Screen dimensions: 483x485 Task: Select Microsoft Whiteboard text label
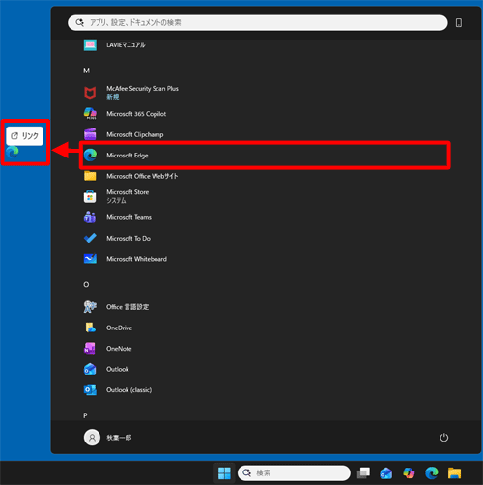(136, 259)
